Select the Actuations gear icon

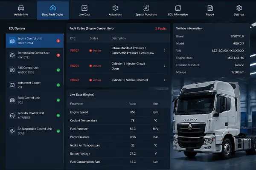click(115, 8)
